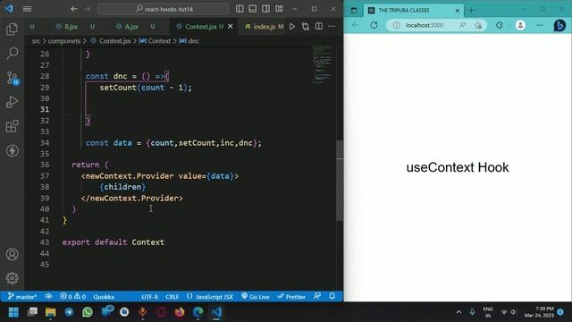572x322 pixels.
Task: Open the Bing sidebar button in Edge
Action: [559, 25]
